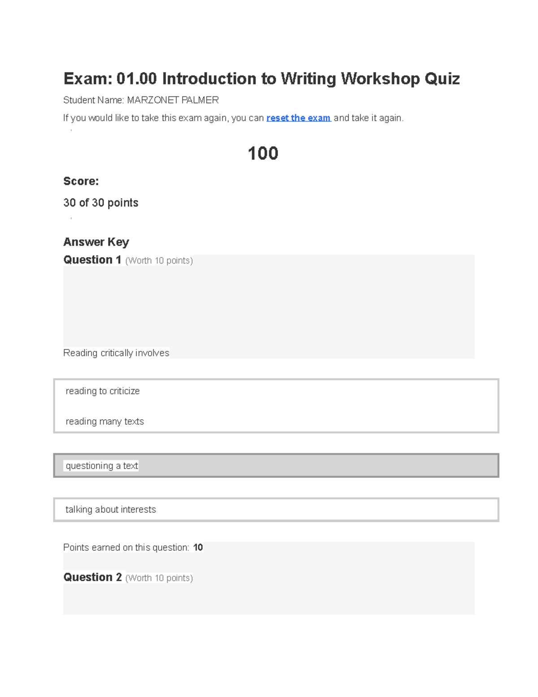Click the large 100 score number
Screen dimensions: 538x697
tap(263, 153)
